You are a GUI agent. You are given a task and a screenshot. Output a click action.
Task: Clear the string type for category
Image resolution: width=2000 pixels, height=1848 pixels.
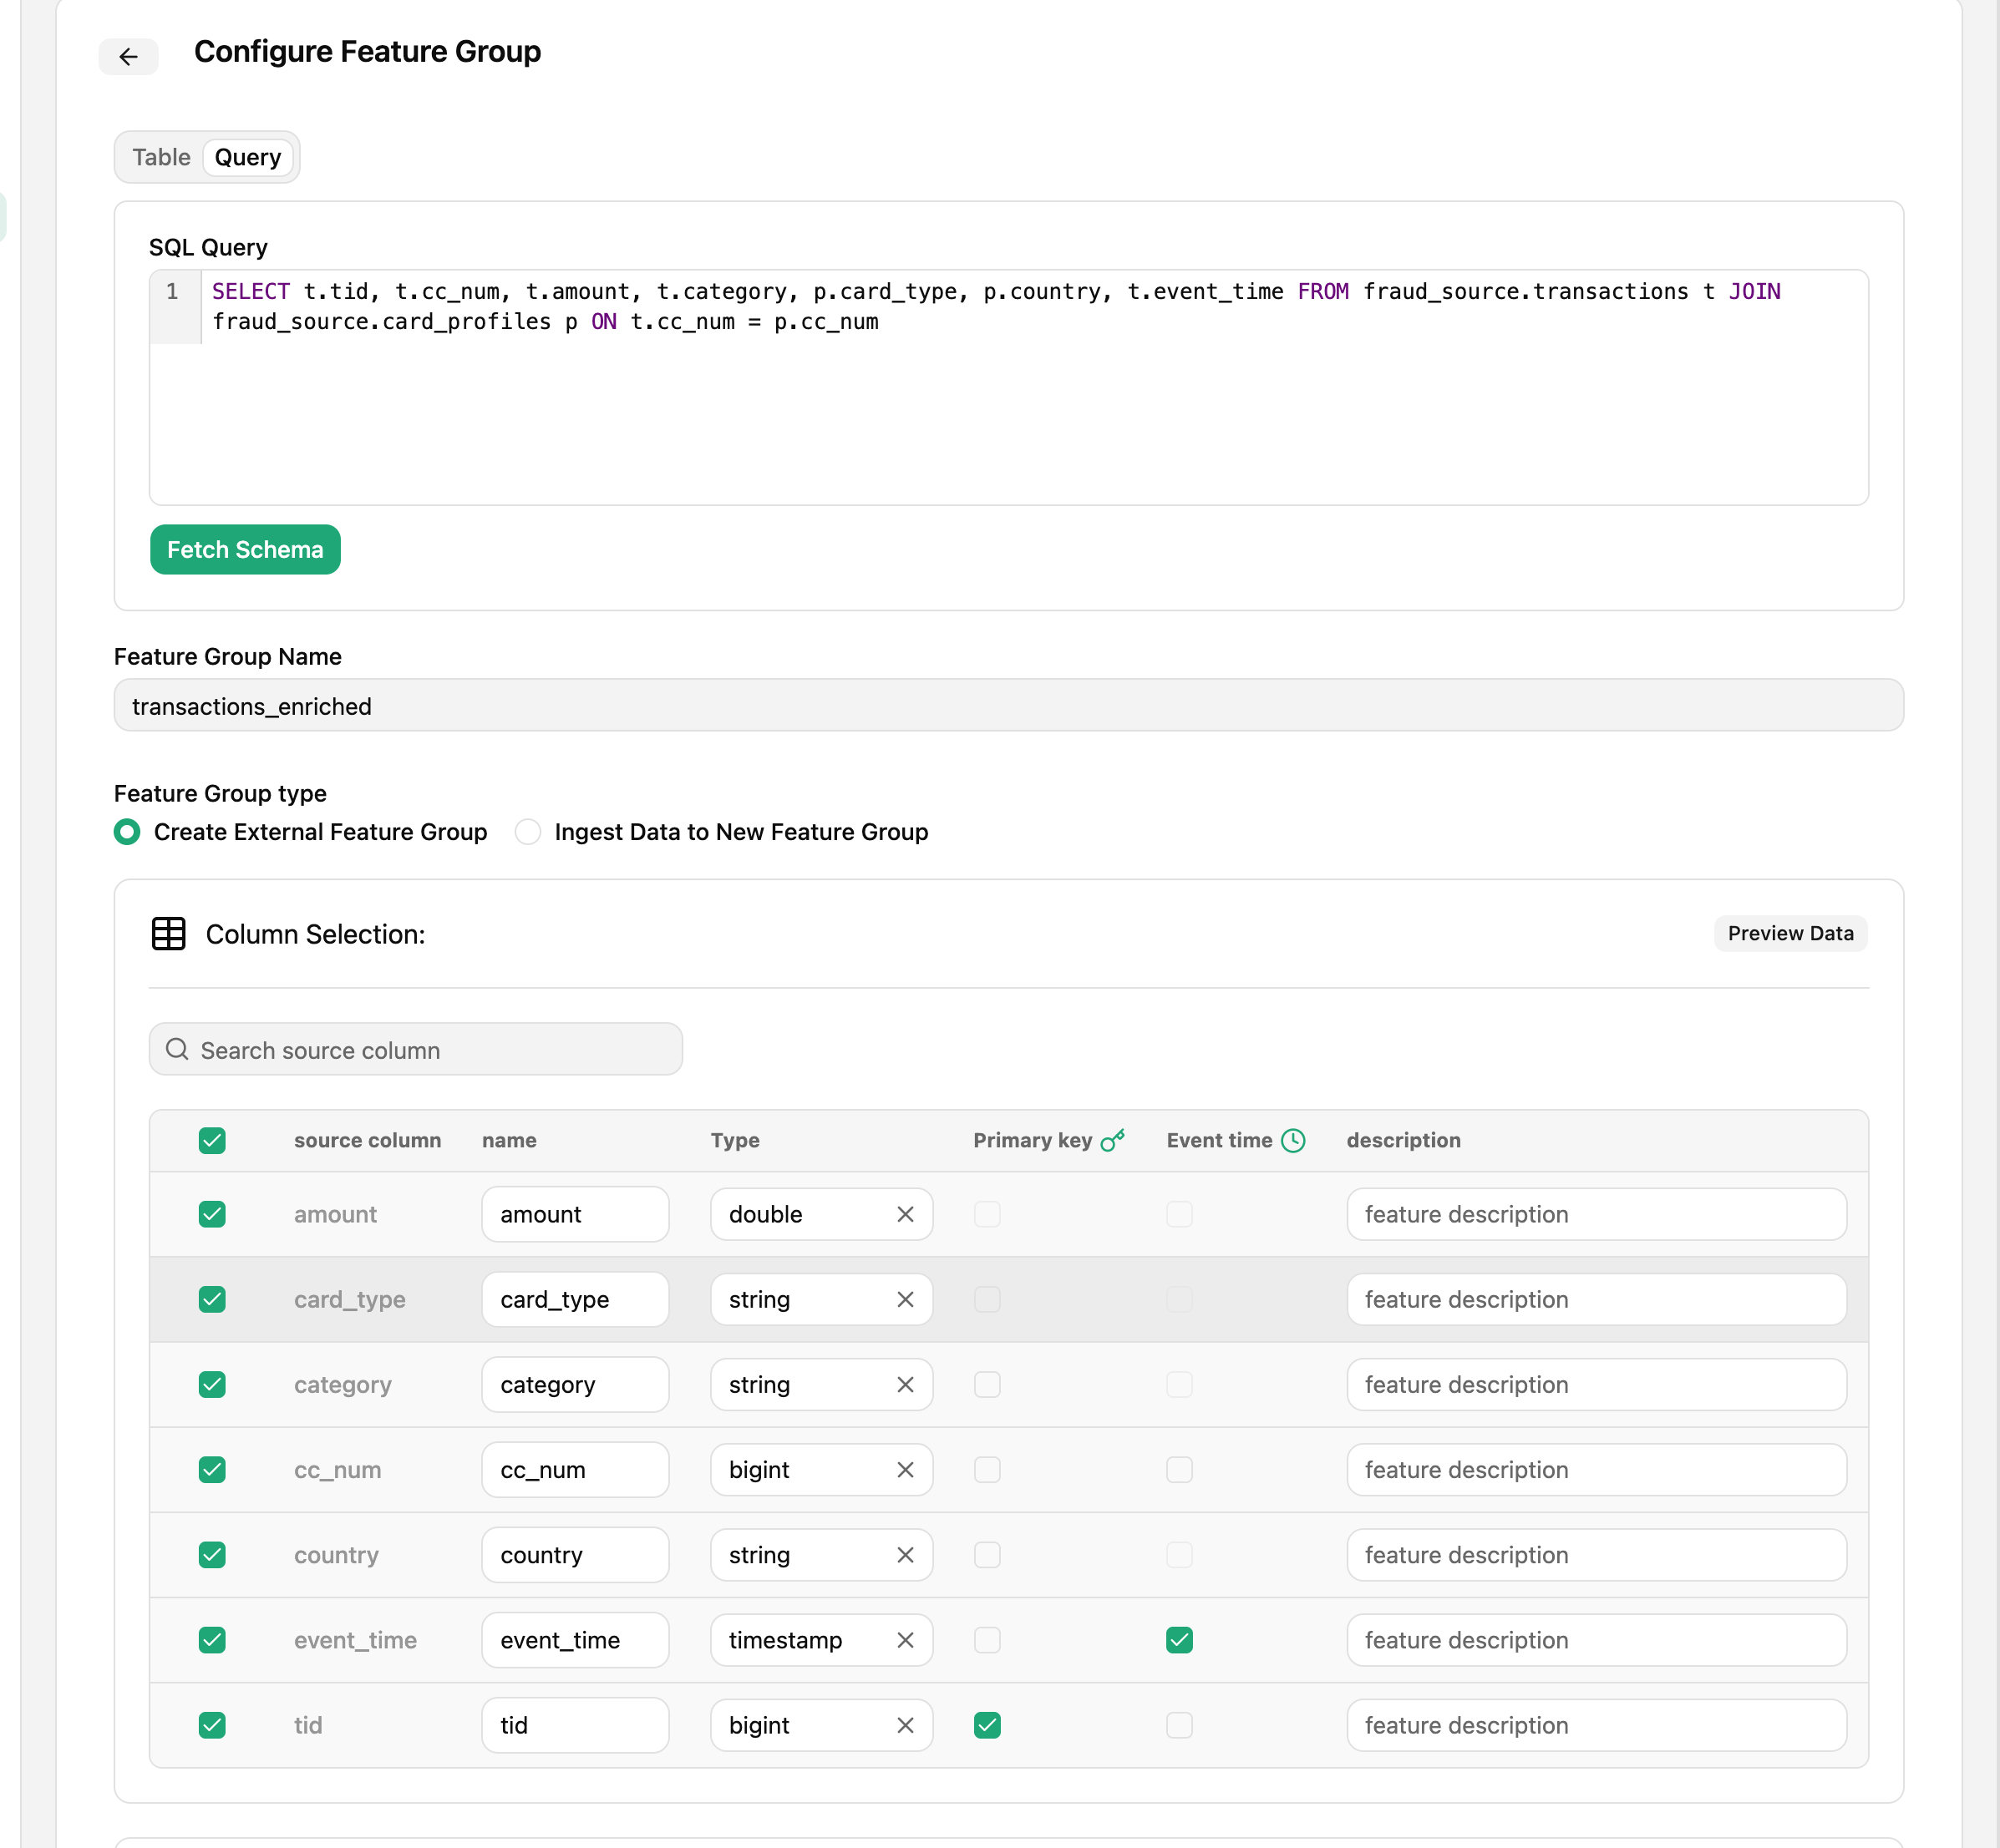pyautogui.click(x=906, y=1384)
